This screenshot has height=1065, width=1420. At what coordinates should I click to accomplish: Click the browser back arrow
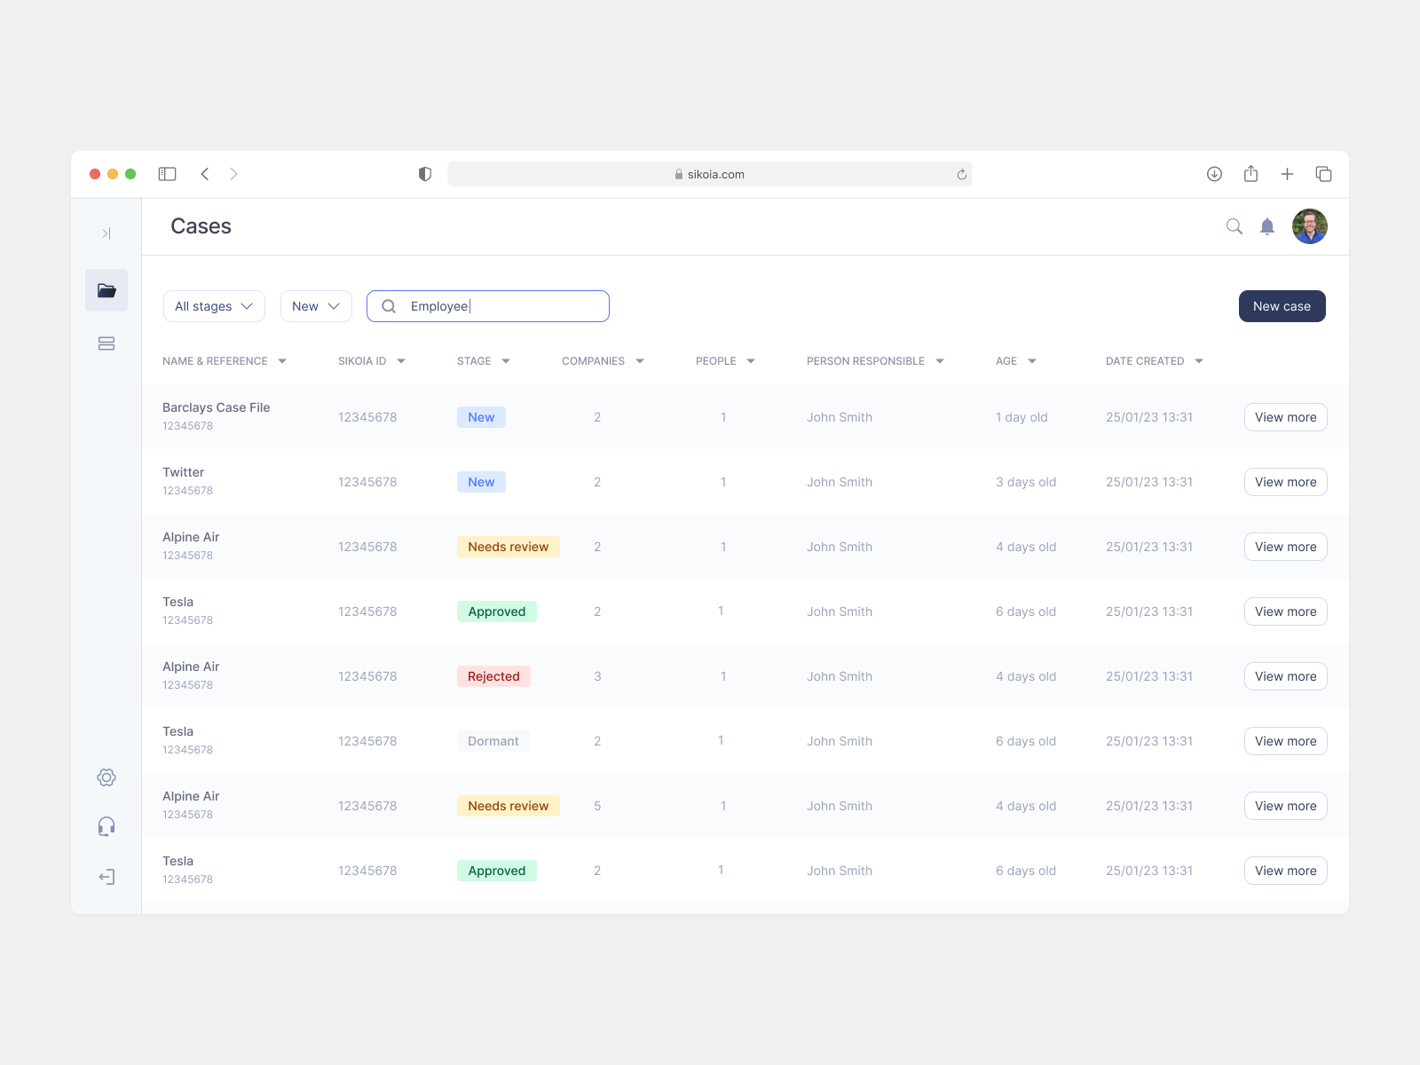point(205,174)
